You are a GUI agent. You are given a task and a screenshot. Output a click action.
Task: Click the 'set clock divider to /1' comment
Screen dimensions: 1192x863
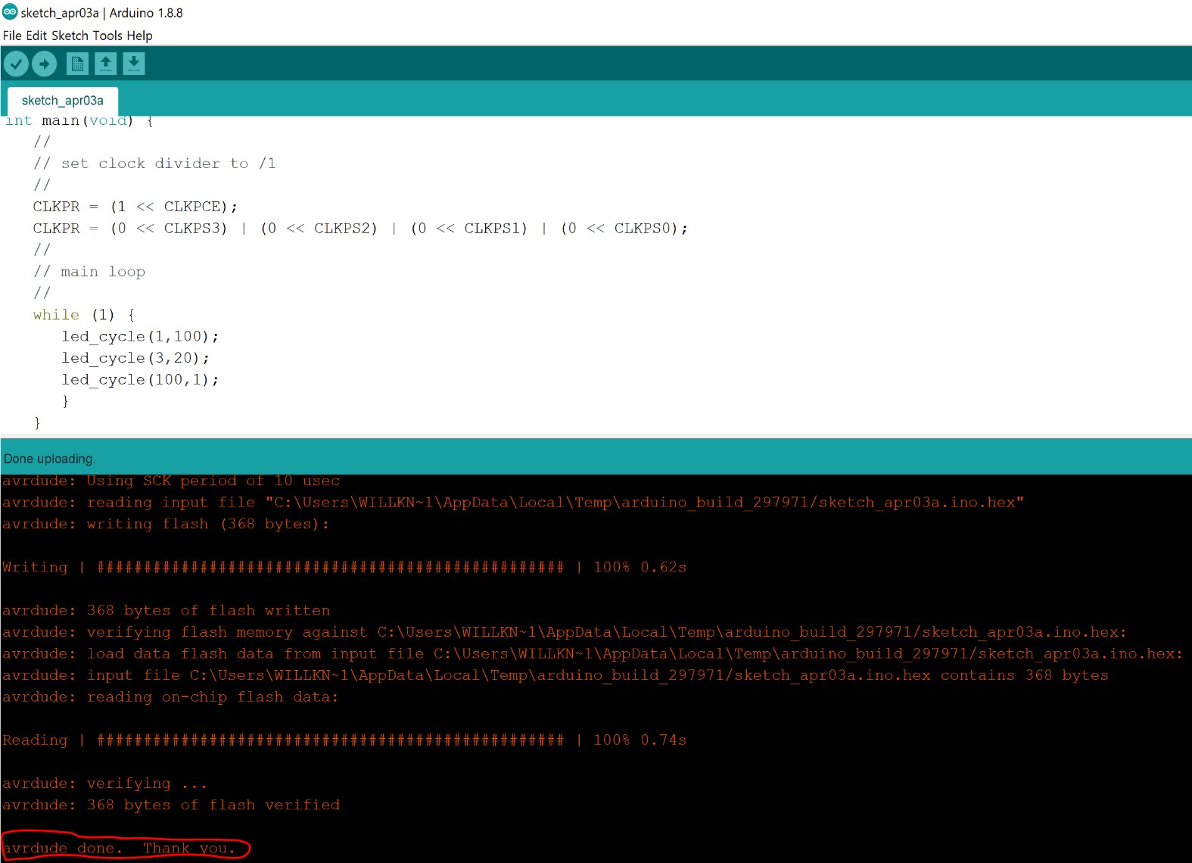coord(154,164)
